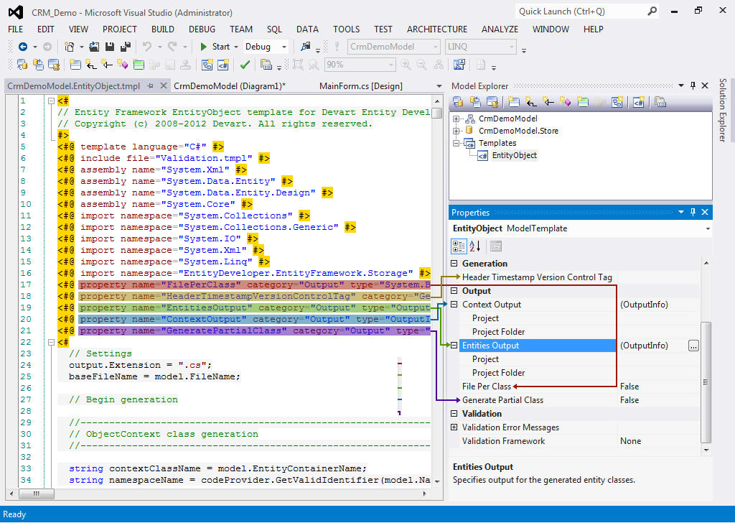Open the ARCHITECTURE menu
This screenshot has width=735, height=523.
[x=436, y=29]
